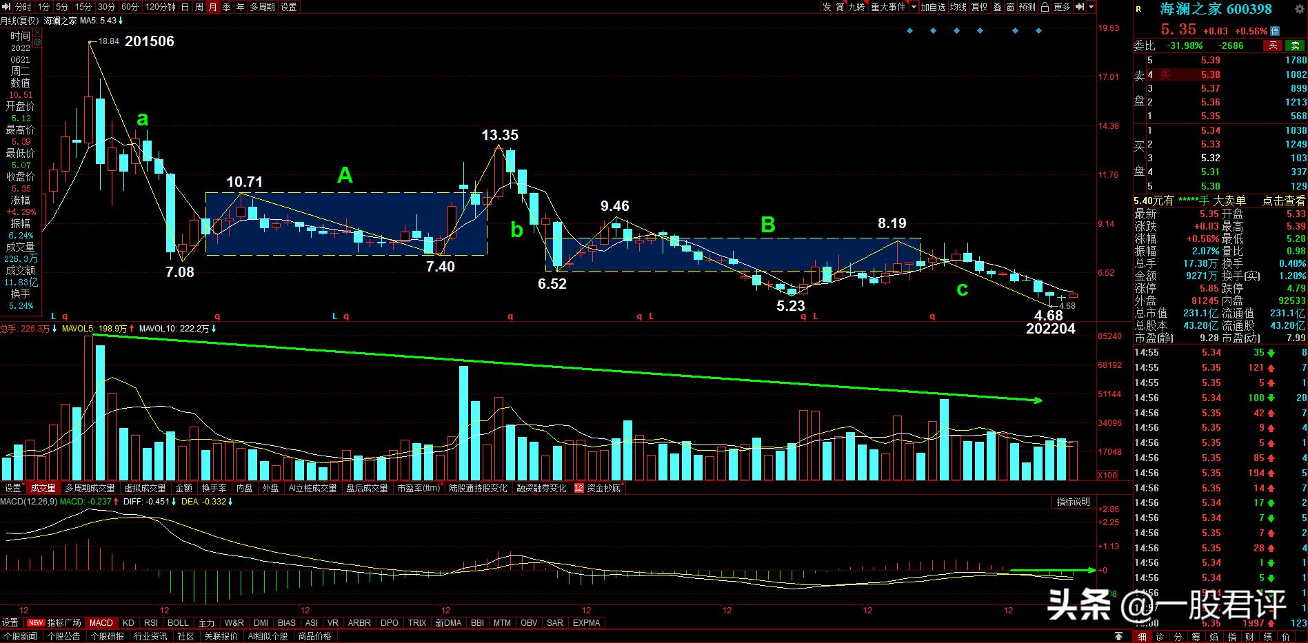Click the 18.84 peak price label on the chart

[x=108, y=41]
